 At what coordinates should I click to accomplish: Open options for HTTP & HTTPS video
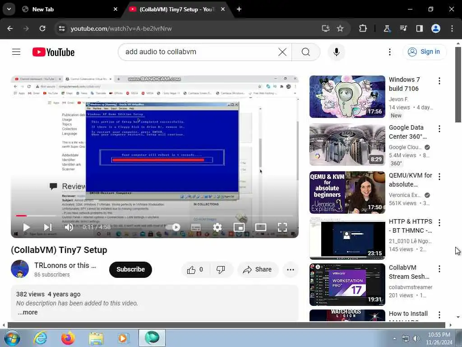tap(439, 222)
